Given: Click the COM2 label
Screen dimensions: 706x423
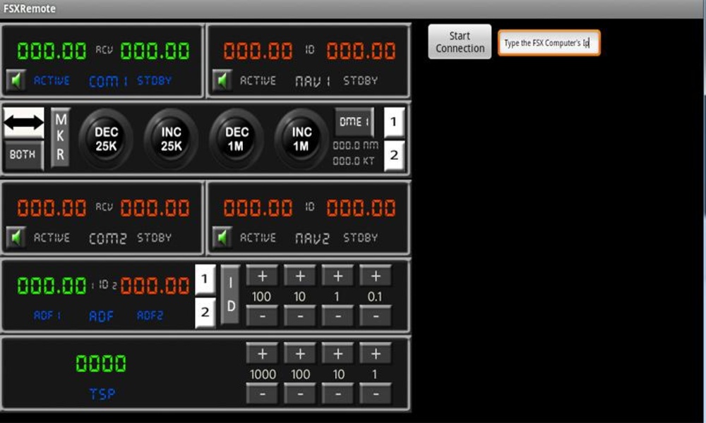Looking at the screenshot, I should (107, 238).
